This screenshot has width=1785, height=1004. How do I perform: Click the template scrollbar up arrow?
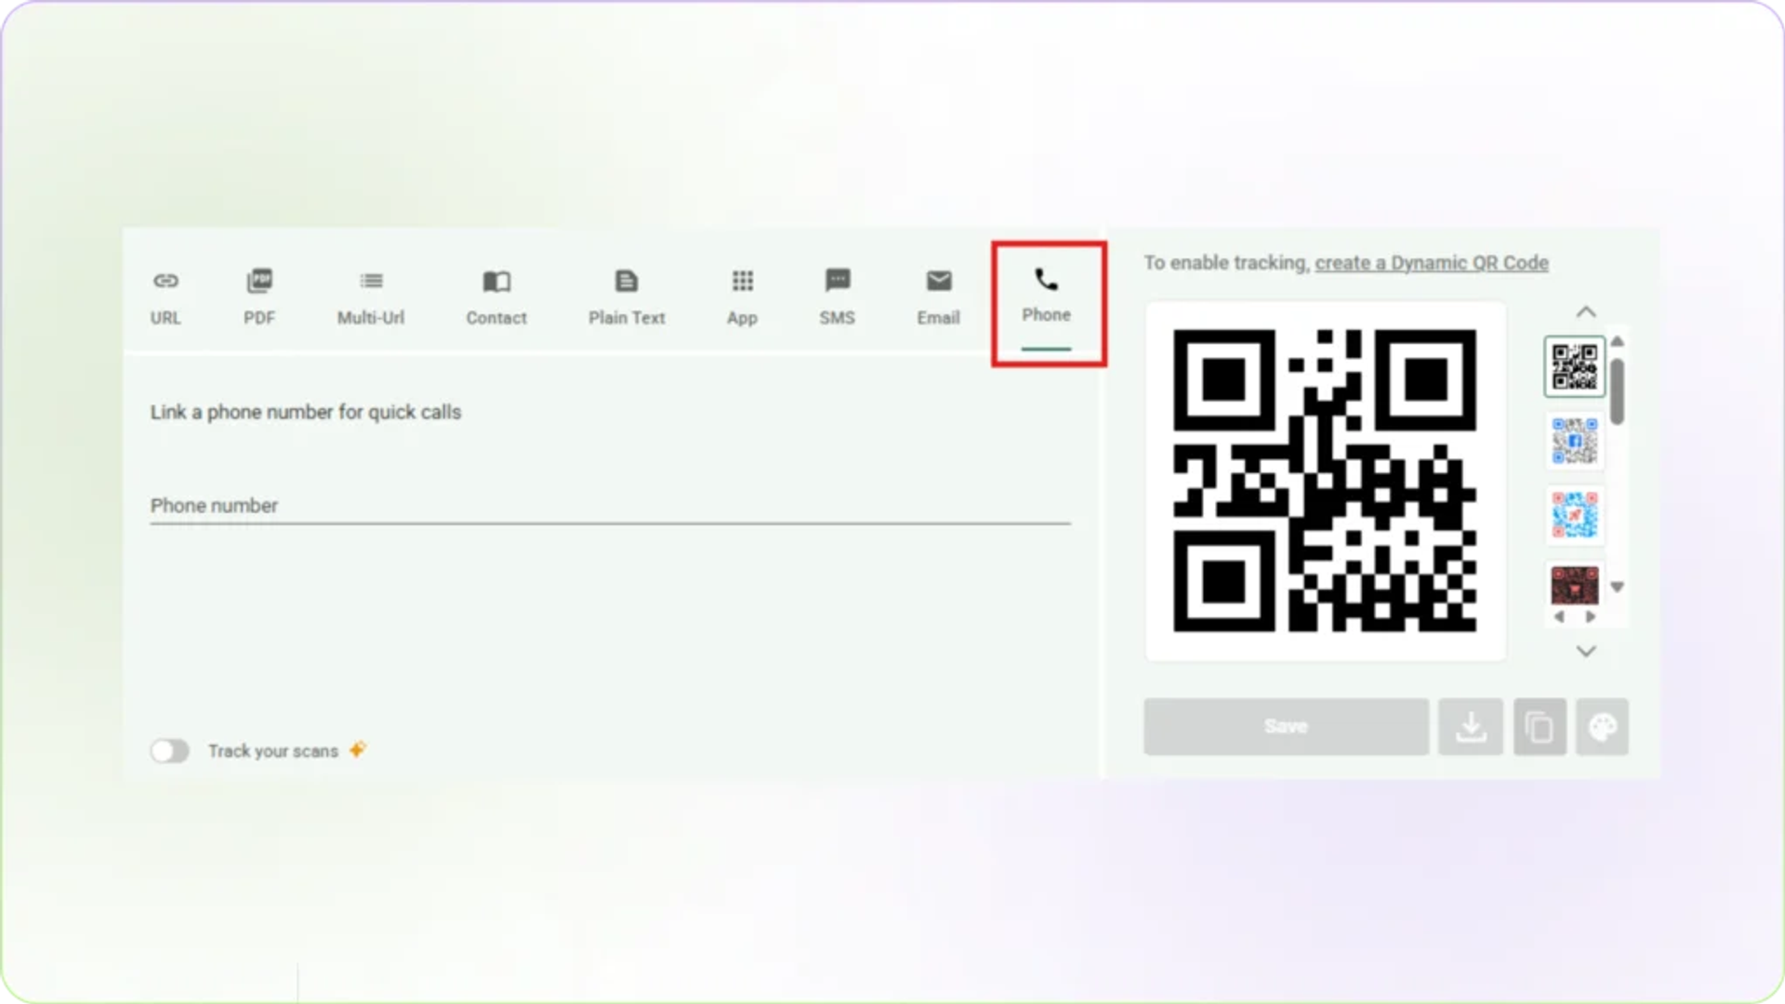tap(1618, 341)
